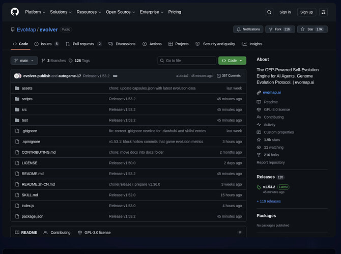Open the src folder
The height and width of the screenshot is (254, 341).
(24, 109)
